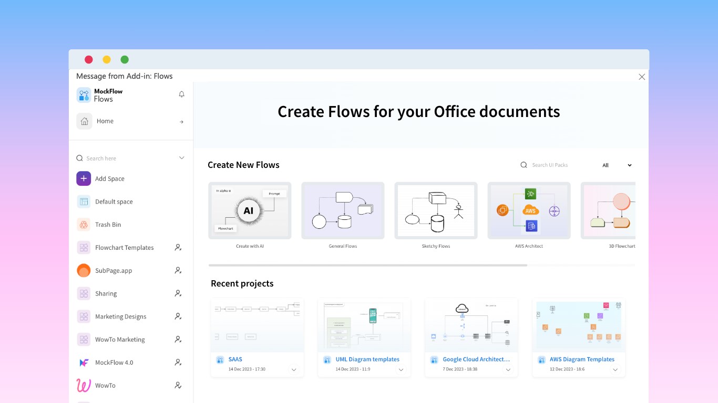Expand Google Cloud Architecture options chevron
718x403 pixels.
(x=508, y=370)
